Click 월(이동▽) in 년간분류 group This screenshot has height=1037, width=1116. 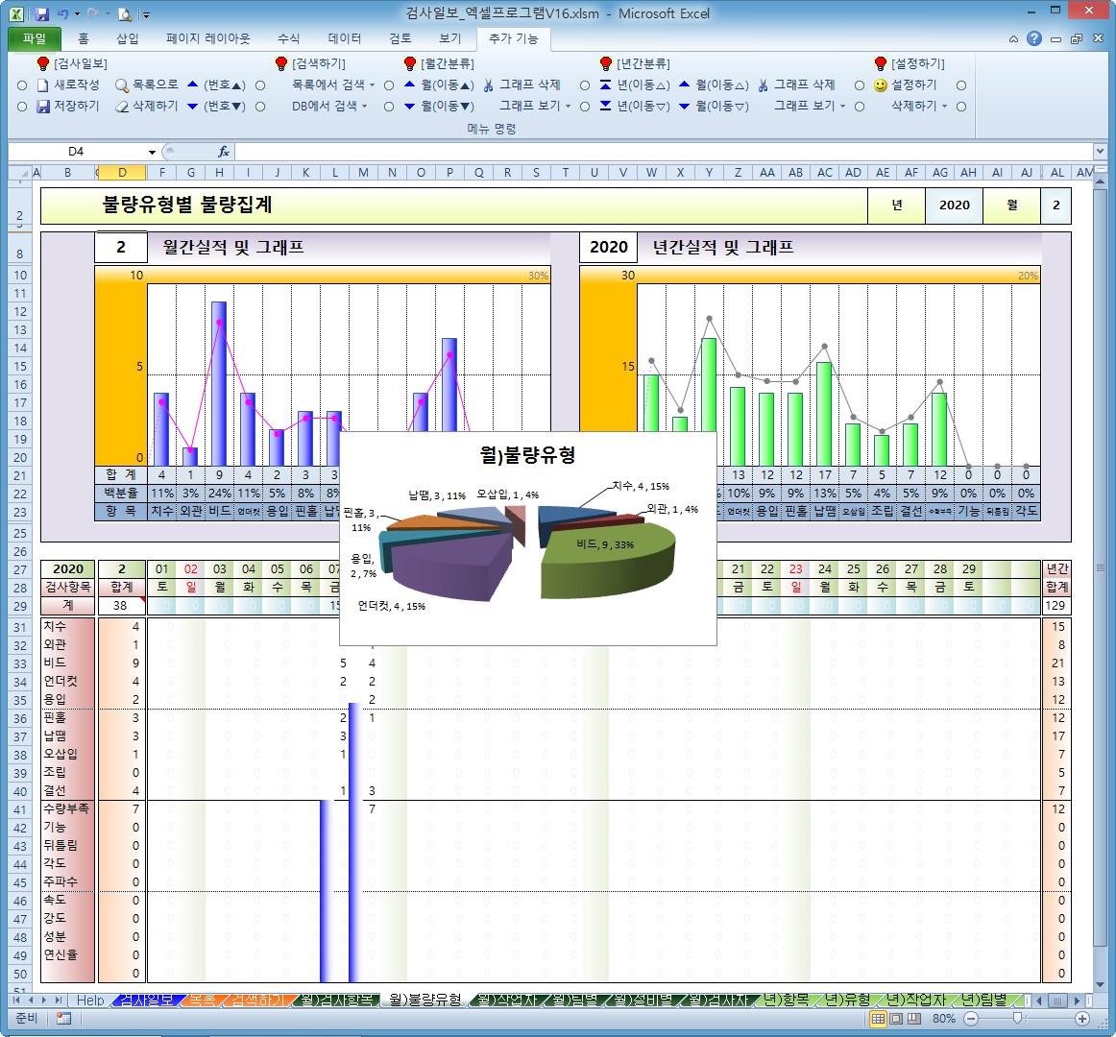(x=714, y=106)
